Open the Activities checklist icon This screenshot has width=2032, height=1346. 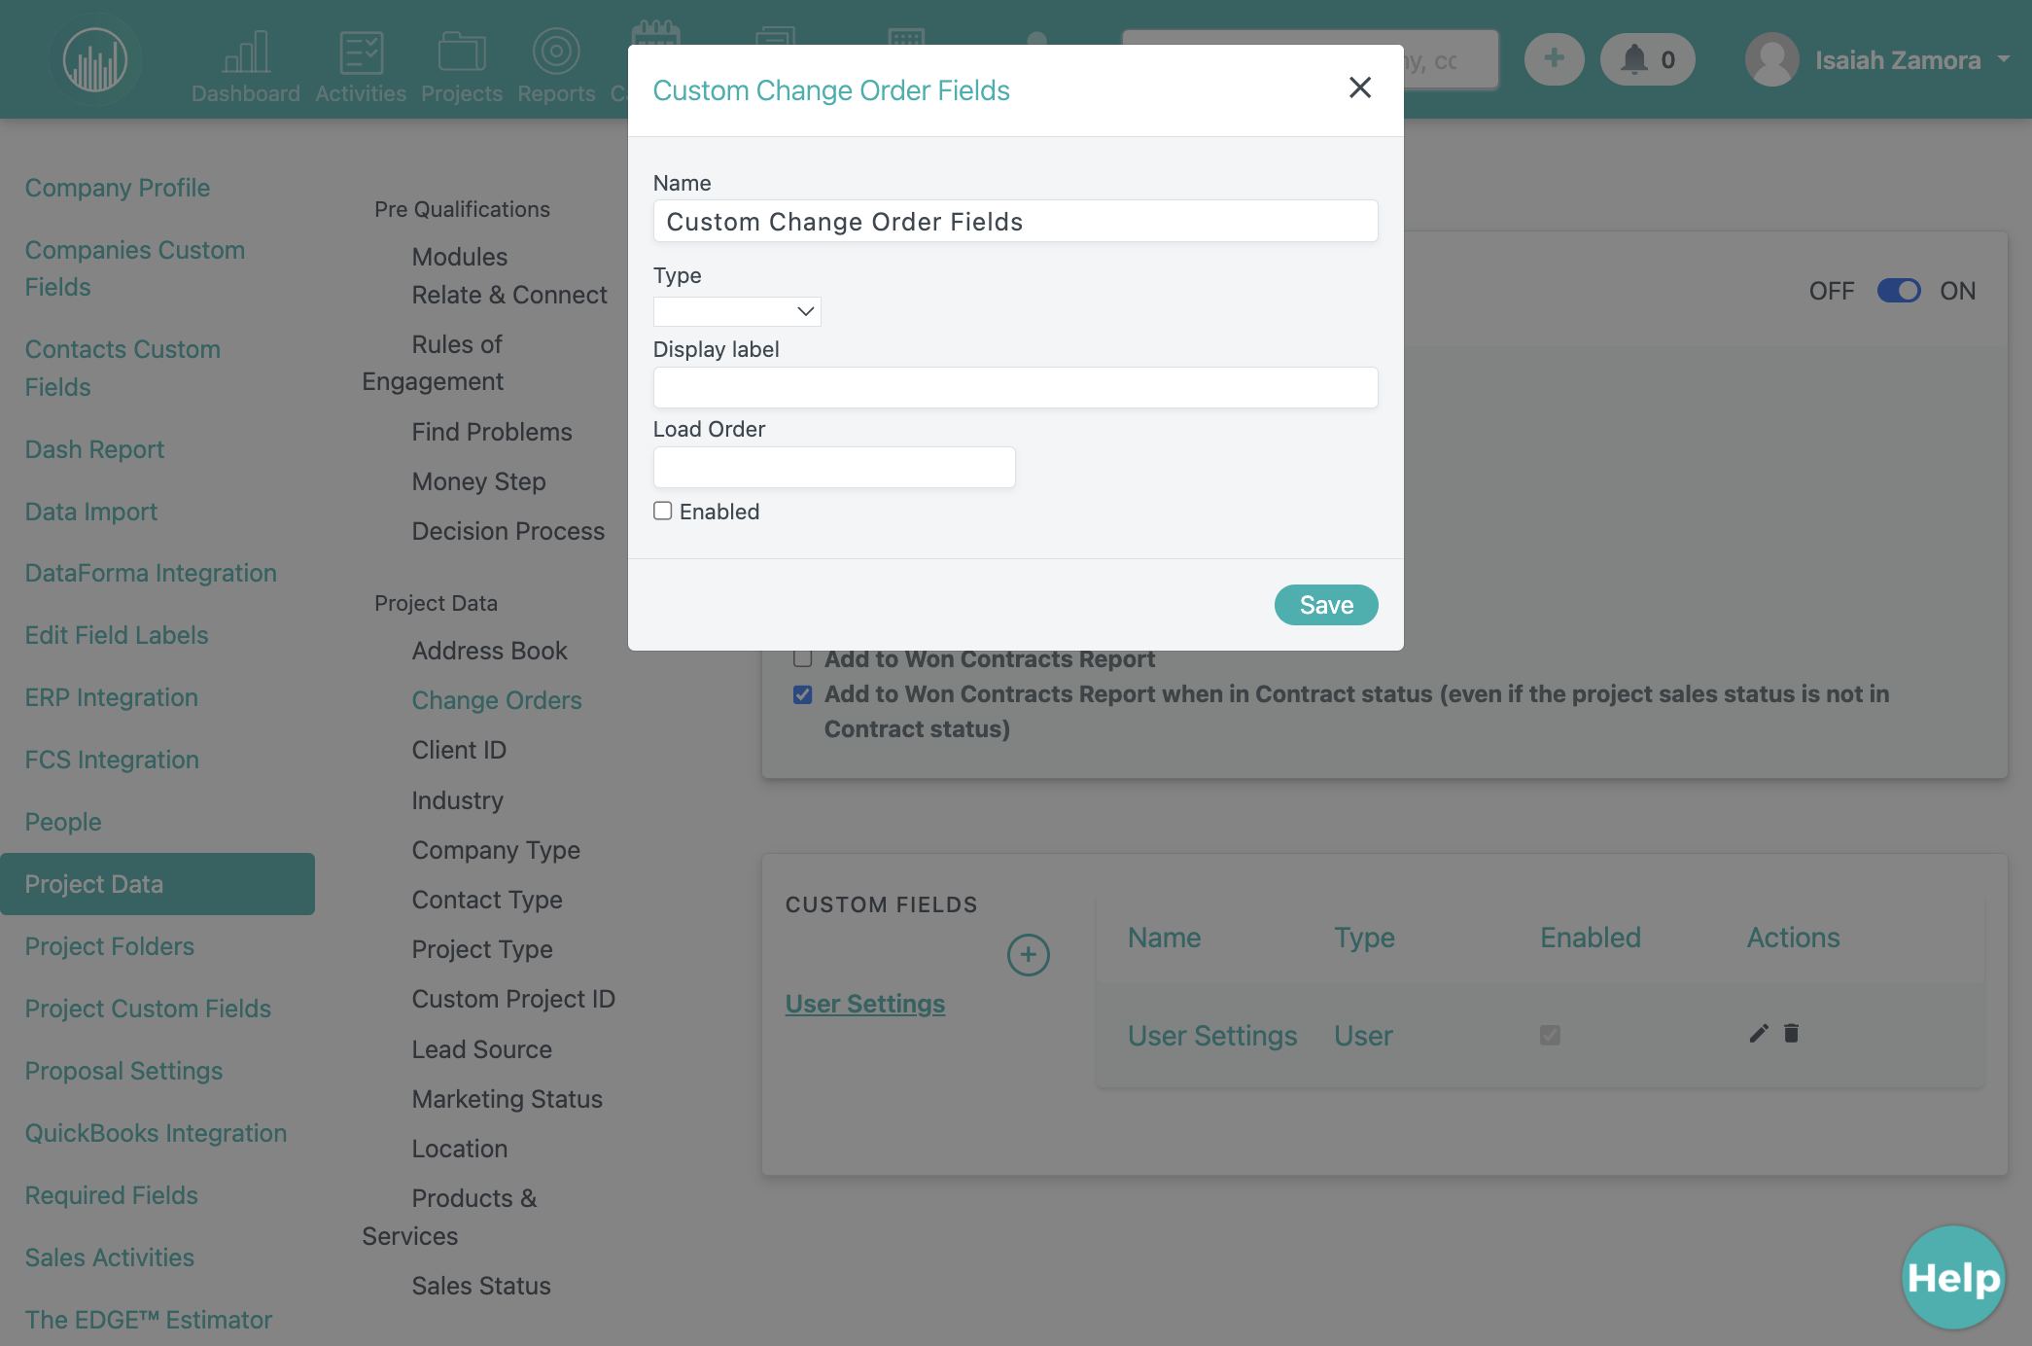click(x=361, y=53)
